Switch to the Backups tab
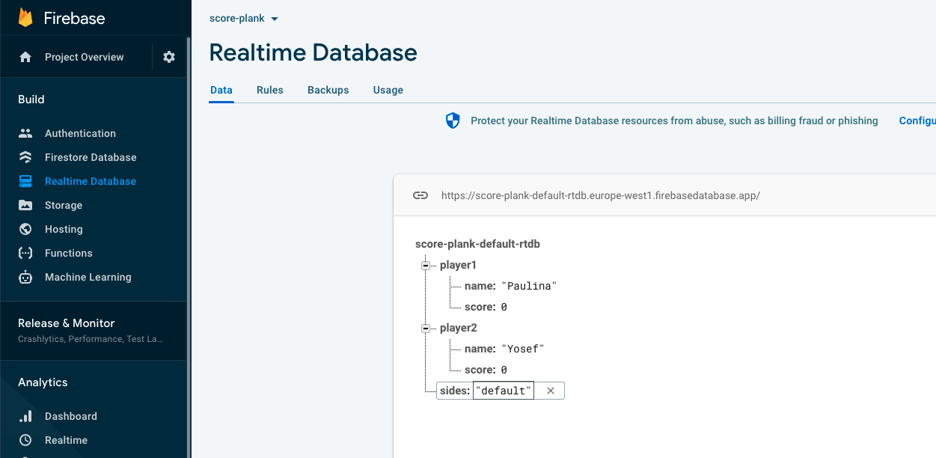The image size is (936, 458). 328,90
